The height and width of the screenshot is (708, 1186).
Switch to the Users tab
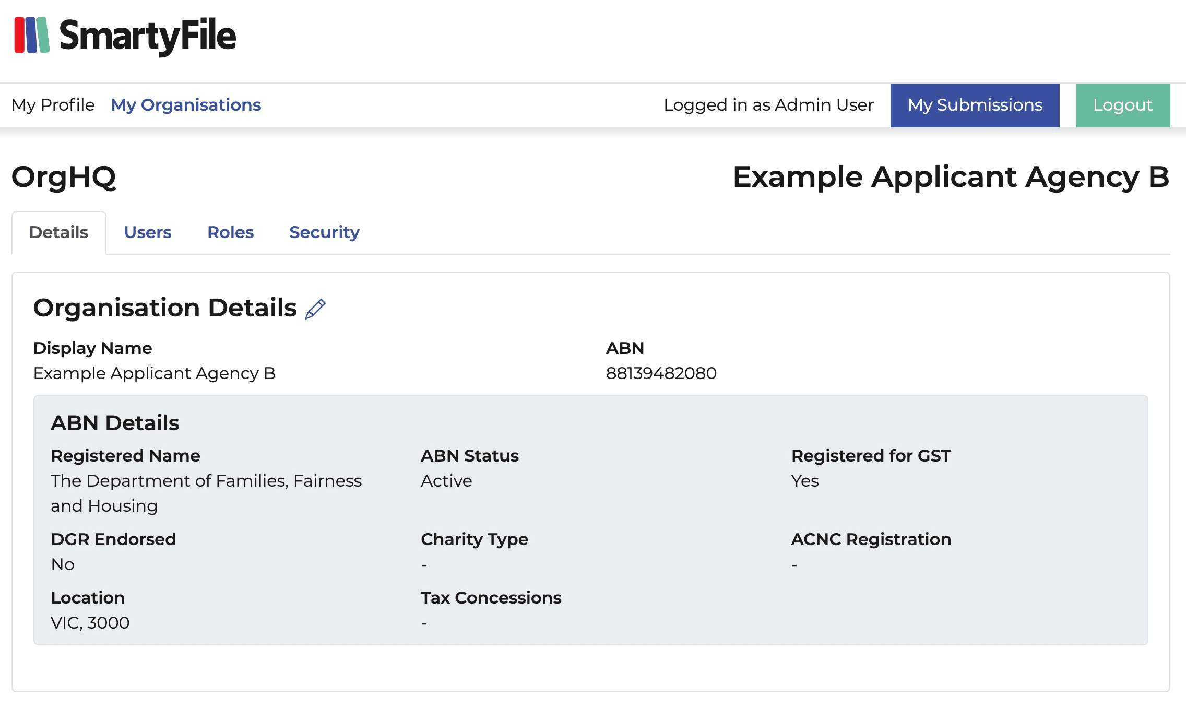pos(148,232)
